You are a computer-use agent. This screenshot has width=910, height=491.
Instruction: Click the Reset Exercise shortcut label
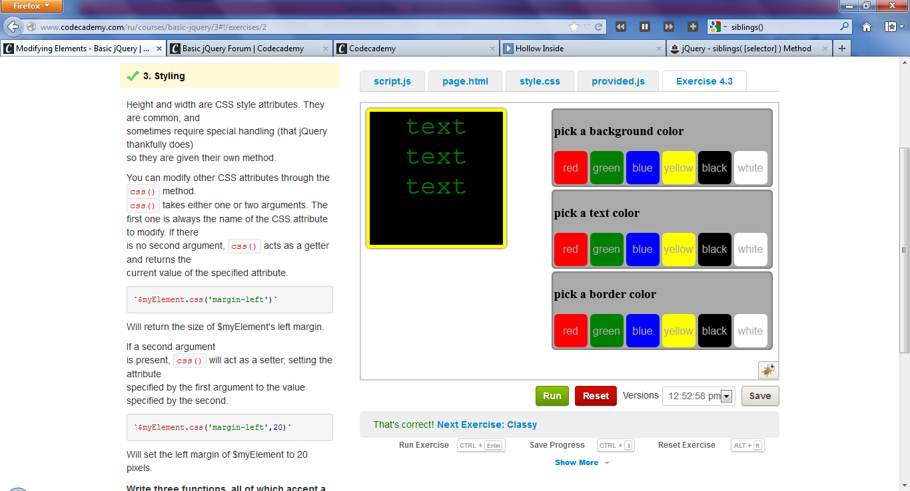(x=687, y=445)
